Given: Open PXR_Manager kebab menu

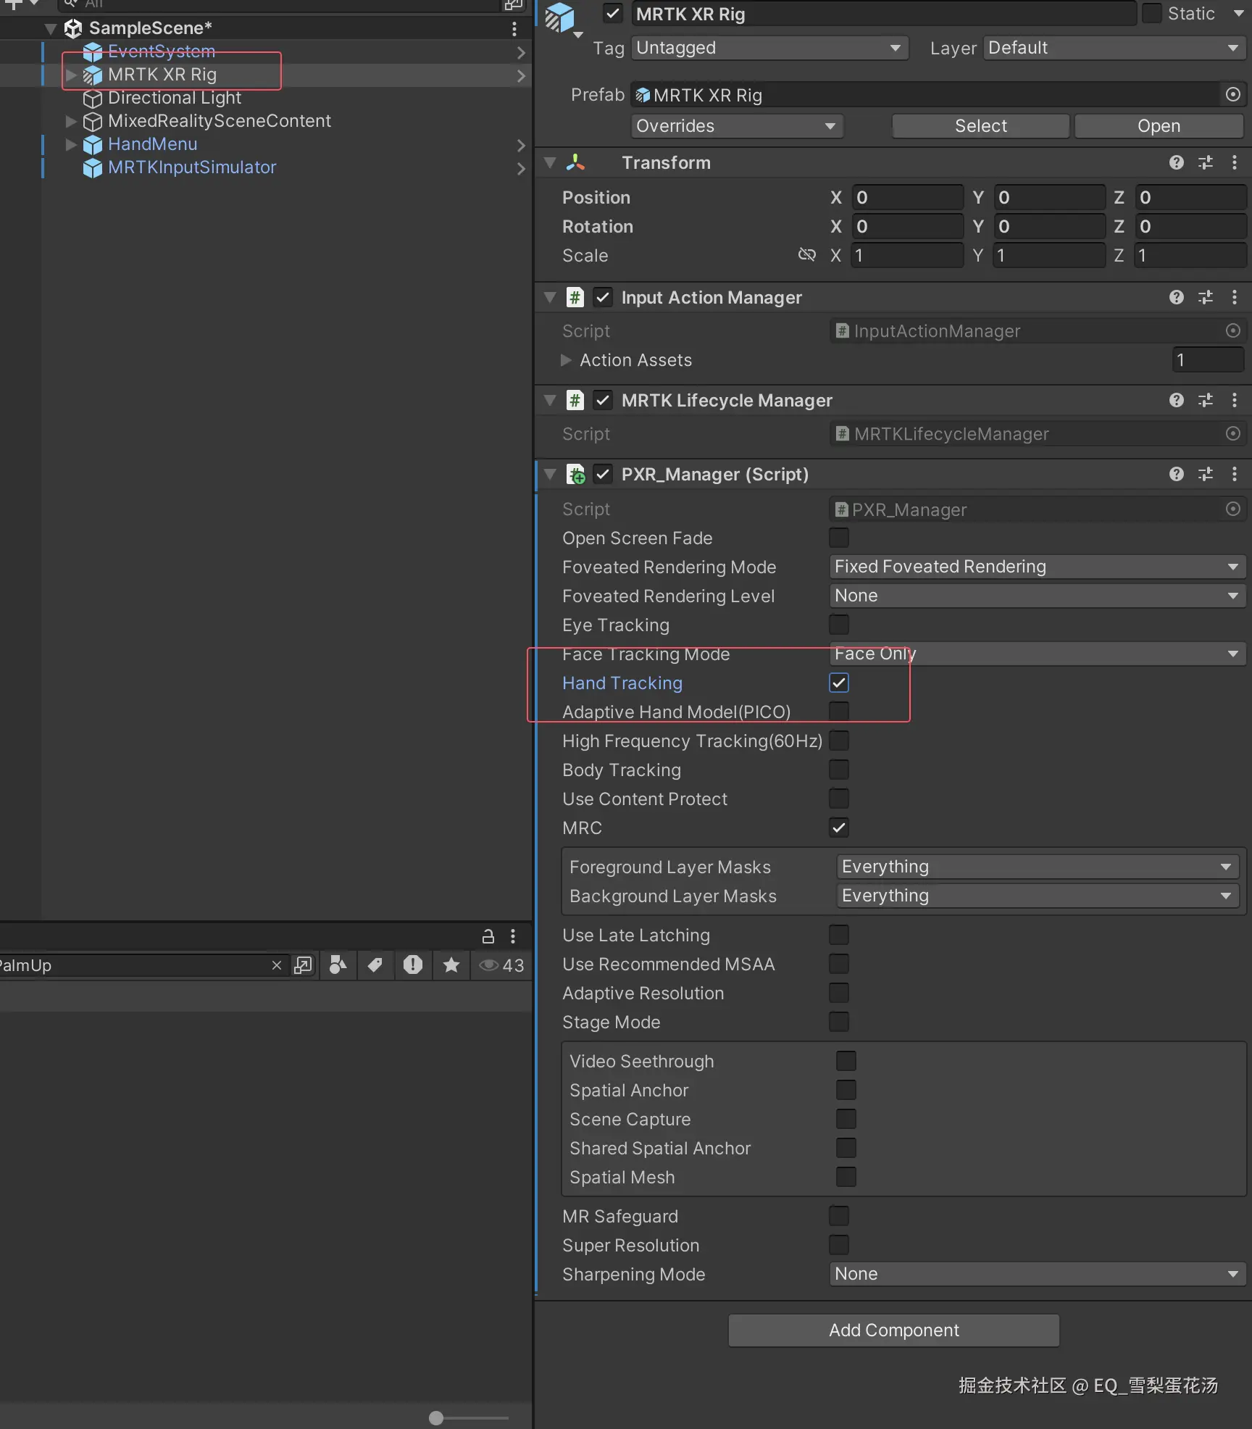Looking at the screenshot, I should click(1235, 474).
